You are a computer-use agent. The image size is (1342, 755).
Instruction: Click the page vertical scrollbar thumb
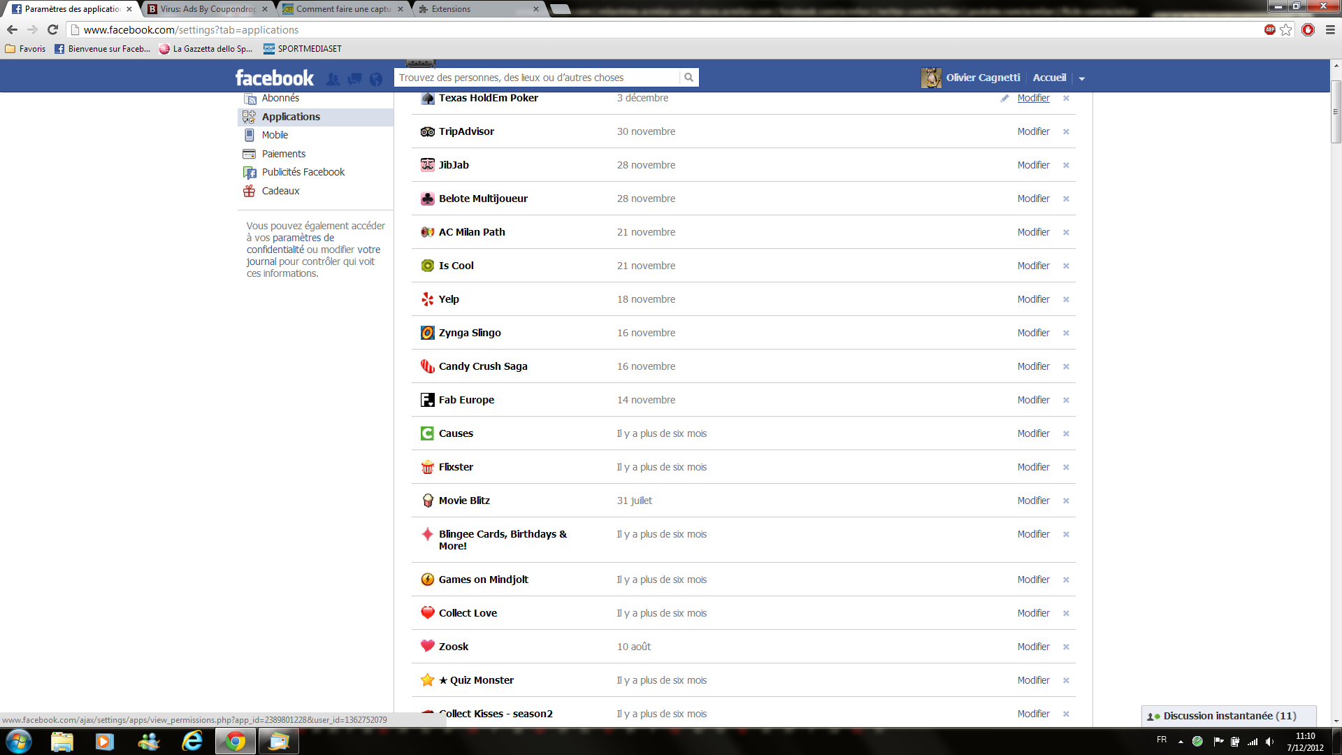point(1336,112)
